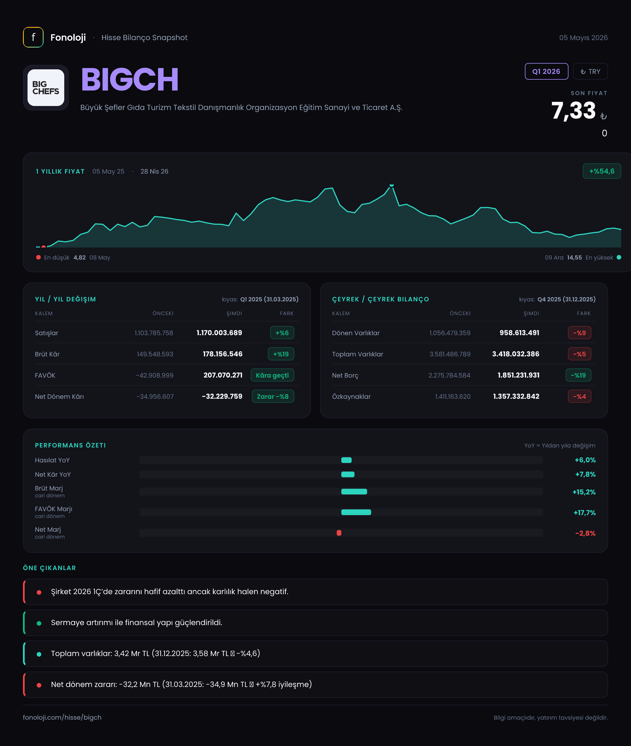
Task: Click the "Kâra geçti" FAVÖK badge
Action: 272,375
